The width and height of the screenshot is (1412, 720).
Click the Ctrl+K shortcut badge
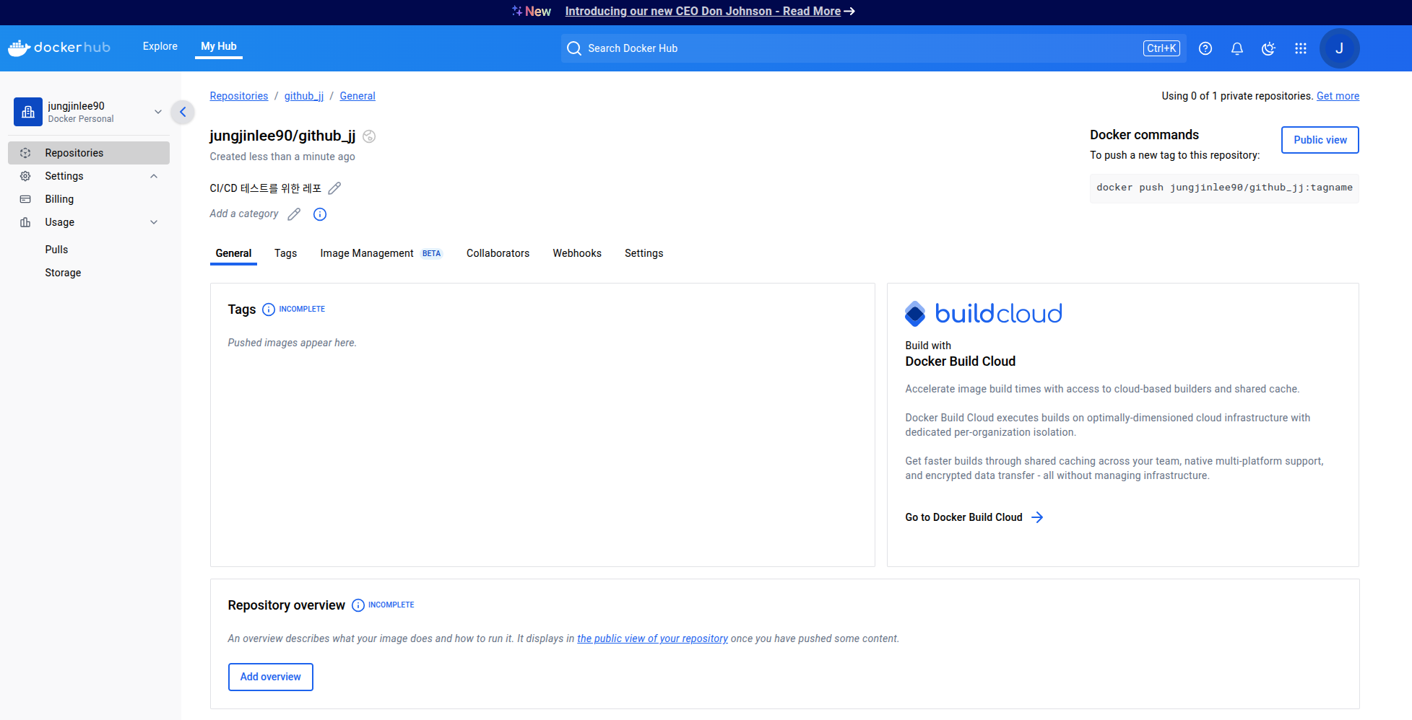tap(1161, 48)
